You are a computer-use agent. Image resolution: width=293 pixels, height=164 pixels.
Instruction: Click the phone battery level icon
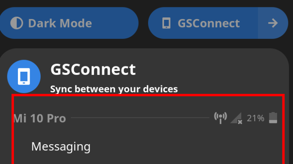point(273,118)
